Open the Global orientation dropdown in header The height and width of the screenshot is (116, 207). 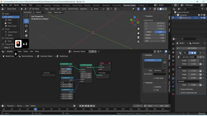pyautogui.click(x=96, y=9)
